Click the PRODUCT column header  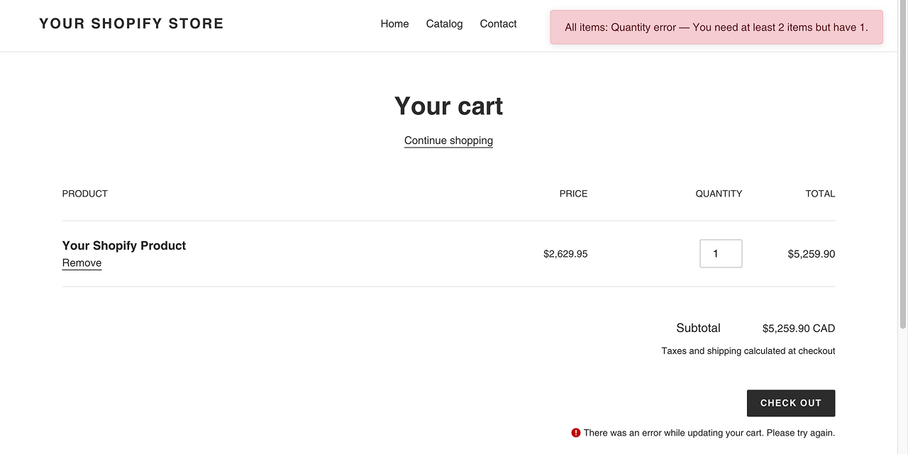[85, 194]
